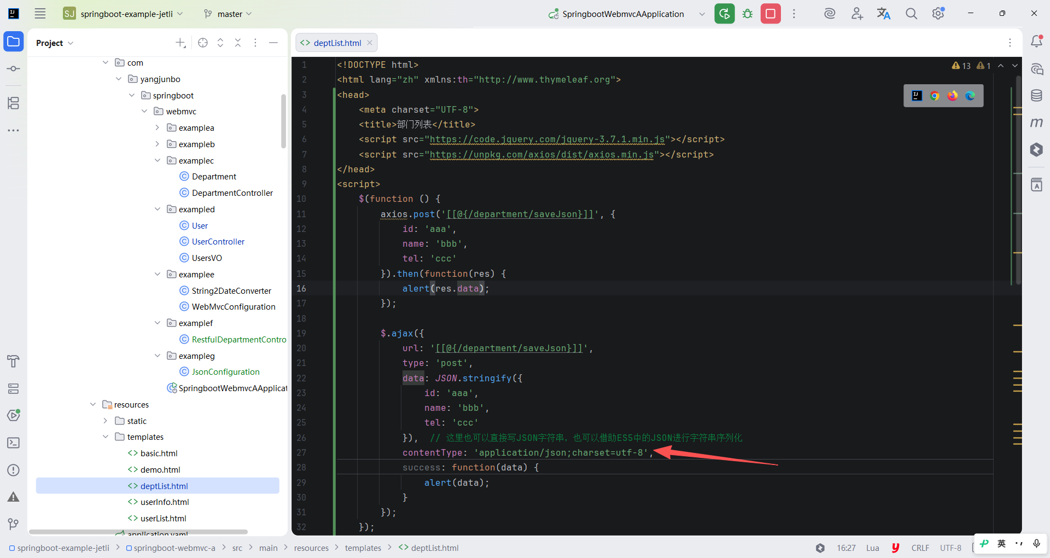Select opened file in Project tree
This screenshot has height=558, width=1050.
(x=203, y=43)
